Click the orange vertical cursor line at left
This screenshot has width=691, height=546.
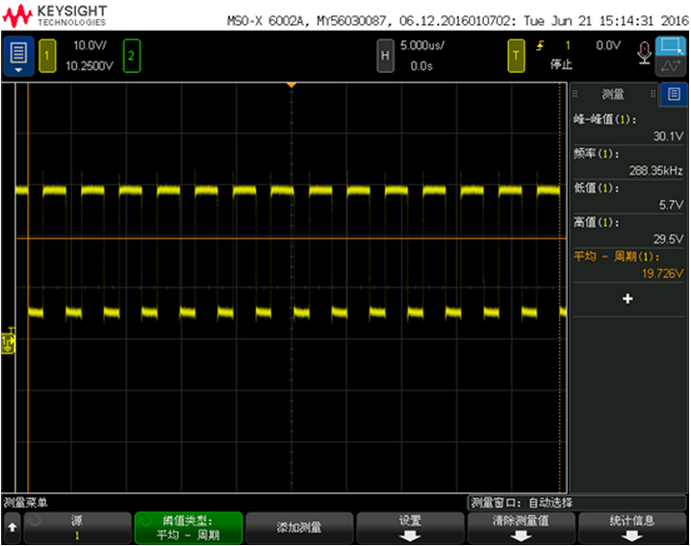click(28, 287)
